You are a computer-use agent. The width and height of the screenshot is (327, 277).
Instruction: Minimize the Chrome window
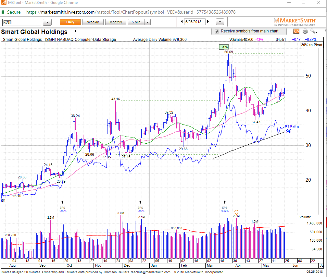click(289, 3)
